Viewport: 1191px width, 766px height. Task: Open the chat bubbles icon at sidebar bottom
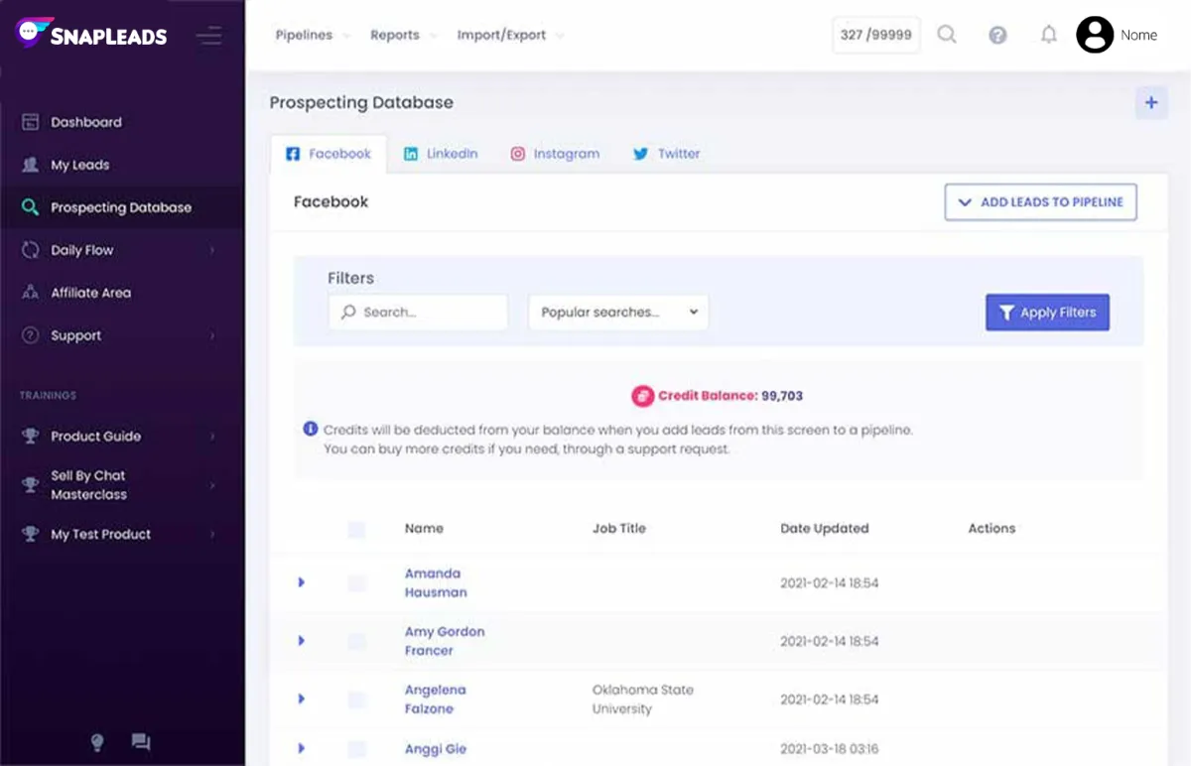(x=141, y=741)
